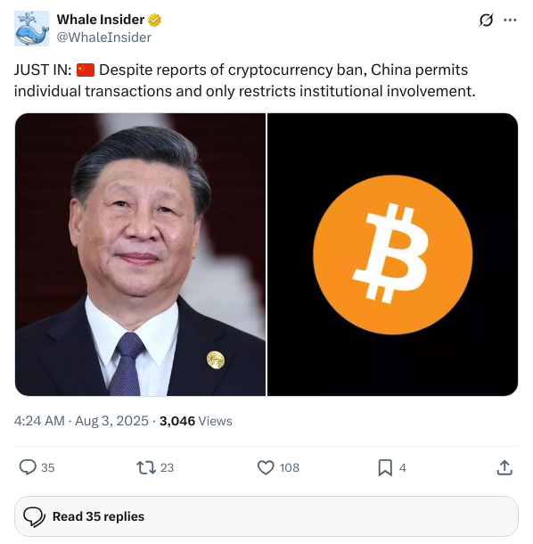Viewport: 533px width, 544px height.
Task: Click the 23 reposts count
Action: (x=167, y=467)
